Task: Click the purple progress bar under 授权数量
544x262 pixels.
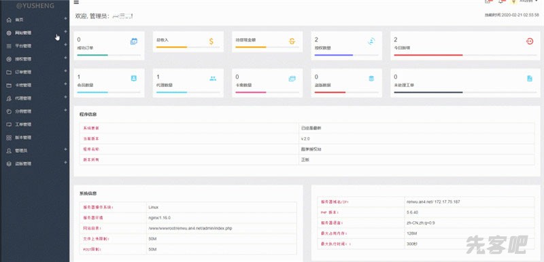Action: [x=333, y=55]
